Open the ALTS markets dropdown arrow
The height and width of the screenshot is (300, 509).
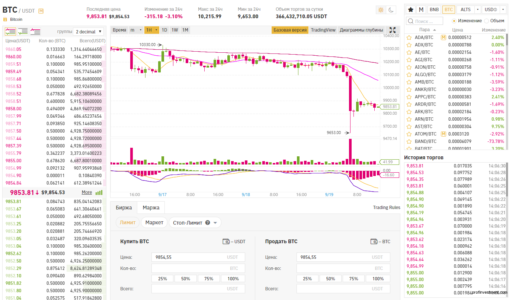coord(477,10)
